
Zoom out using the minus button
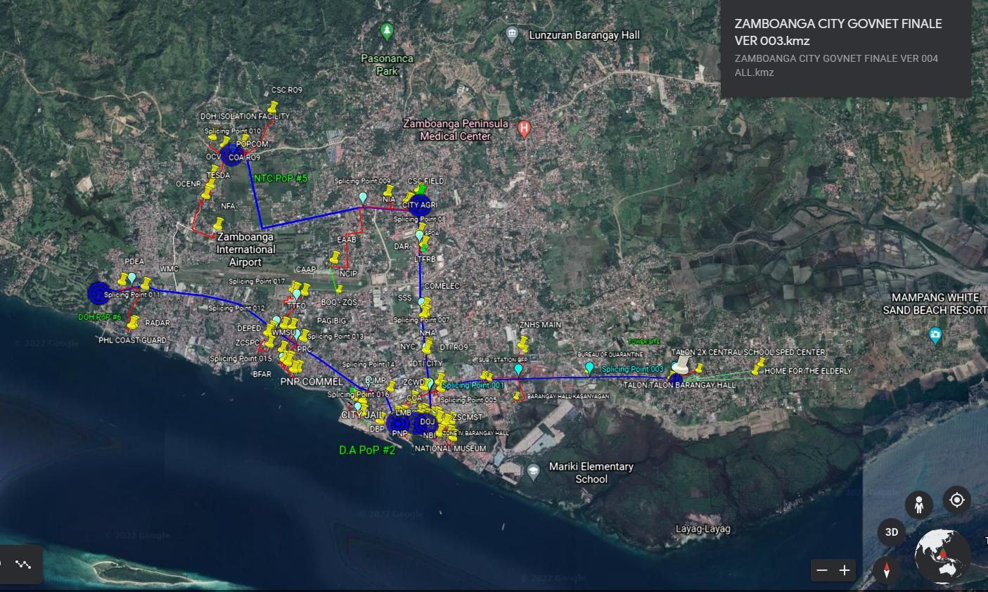click(822, 570)
